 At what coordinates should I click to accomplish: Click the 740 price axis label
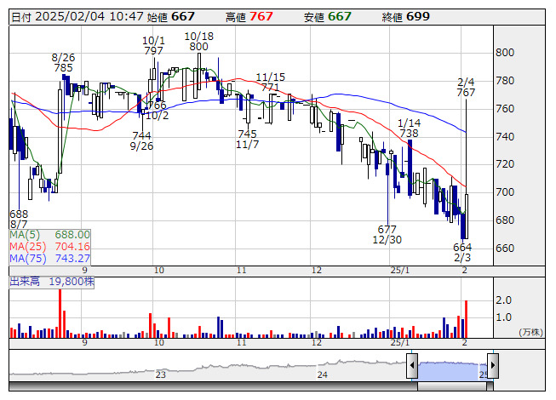[505, 137]
